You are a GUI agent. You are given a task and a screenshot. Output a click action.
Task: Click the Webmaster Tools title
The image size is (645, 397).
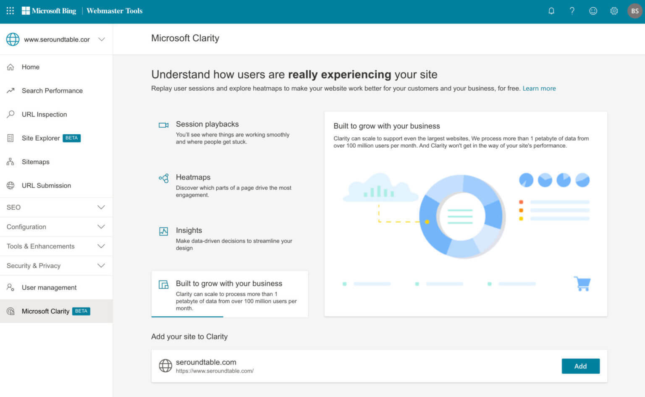(114, 10)
